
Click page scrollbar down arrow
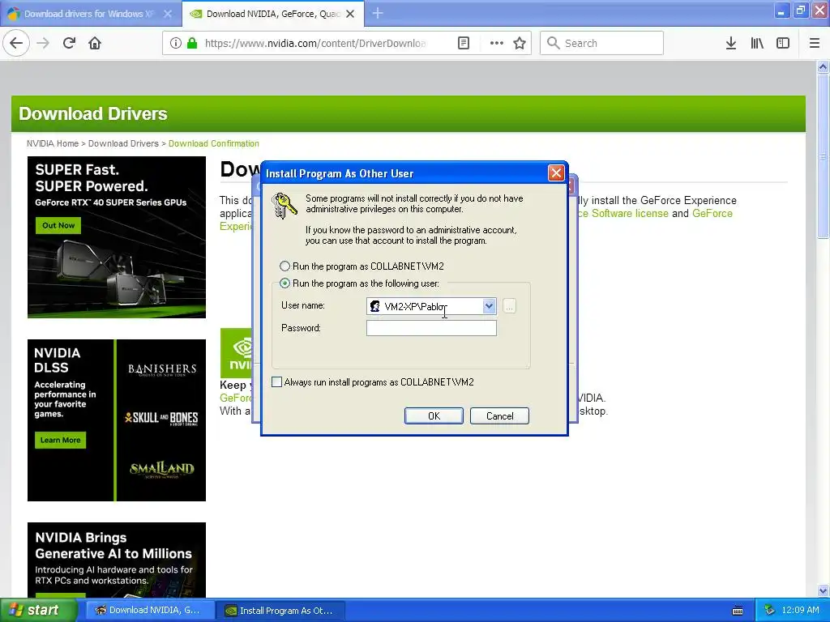(823, 590)
